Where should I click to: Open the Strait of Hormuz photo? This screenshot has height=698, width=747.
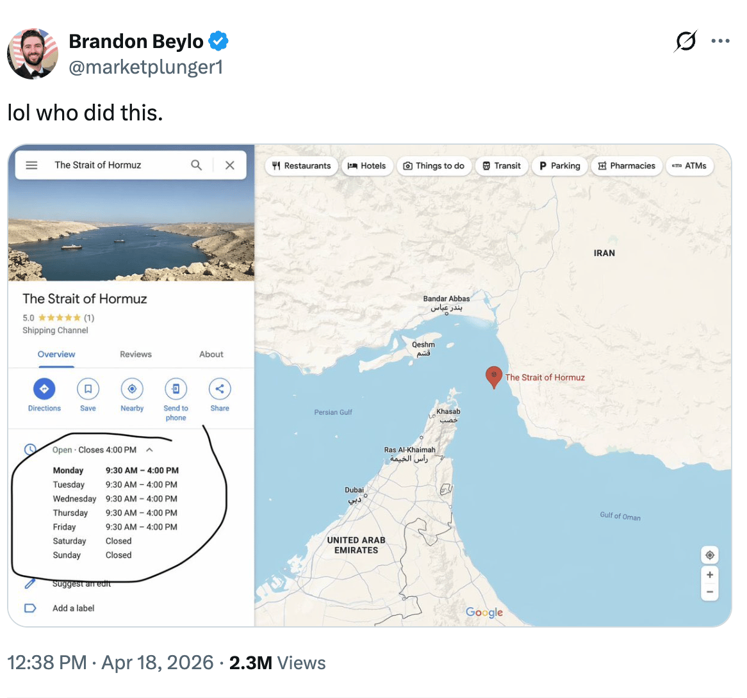click(131, 231)
